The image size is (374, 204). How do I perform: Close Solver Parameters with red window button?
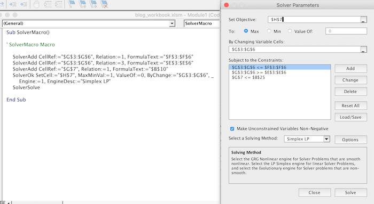227,5
